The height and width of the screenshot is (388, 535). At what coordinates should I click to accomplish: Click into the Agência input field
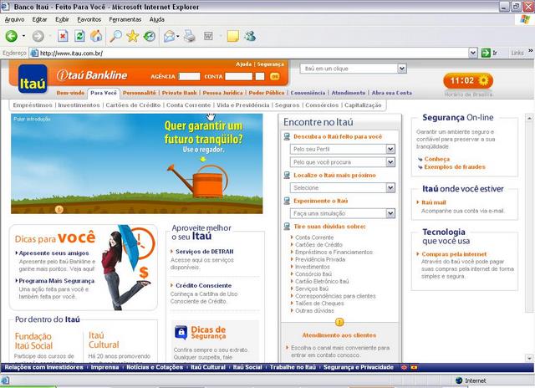pyautogui.click(x=190, y=76)
